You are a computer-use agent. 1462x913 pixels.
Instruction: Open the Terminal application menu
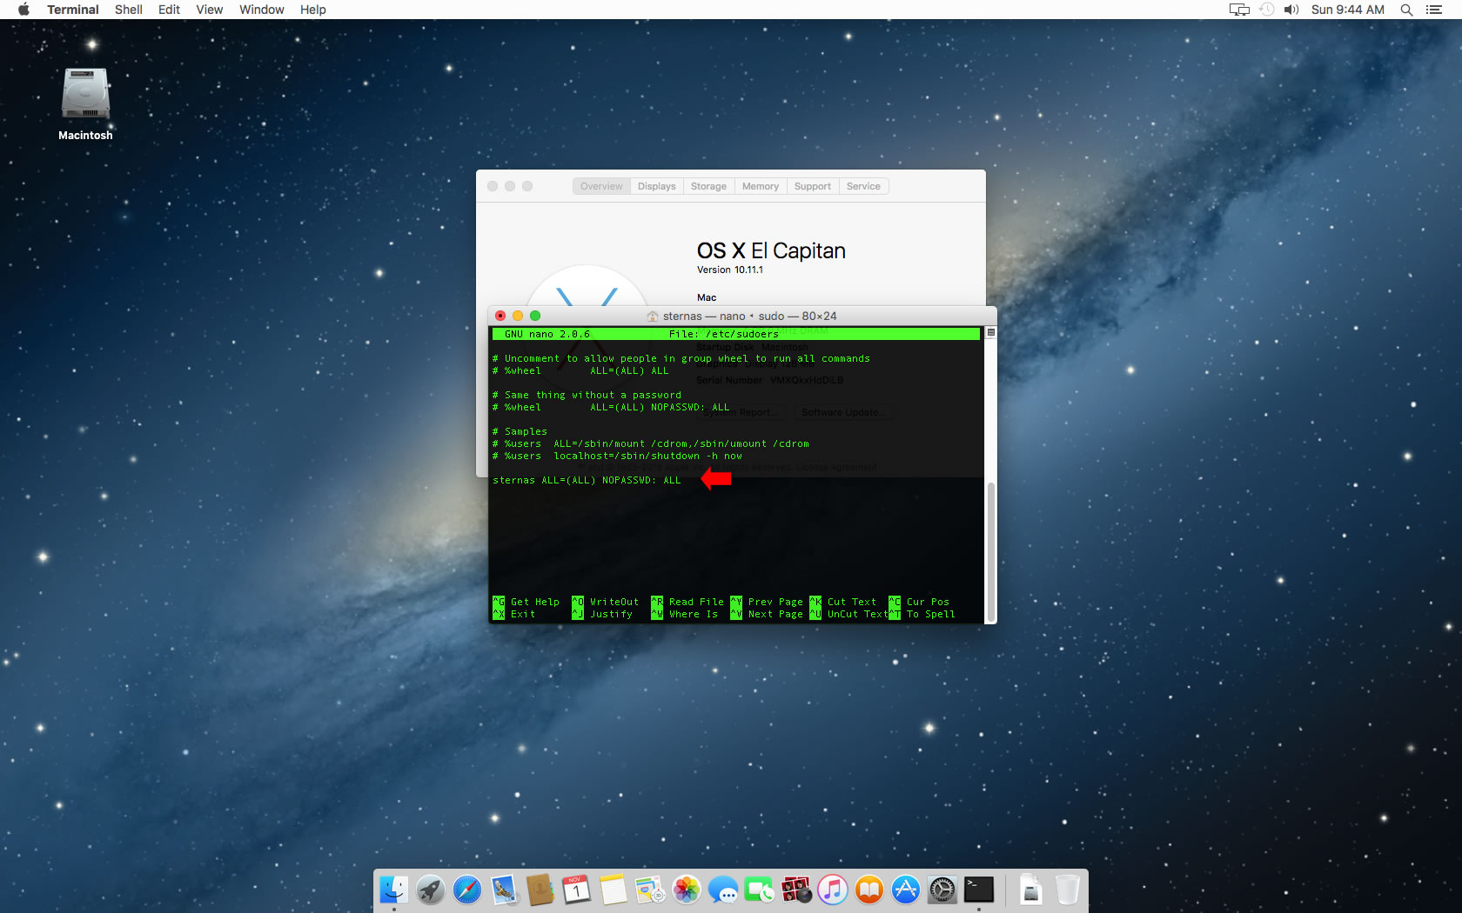(73, 10)
